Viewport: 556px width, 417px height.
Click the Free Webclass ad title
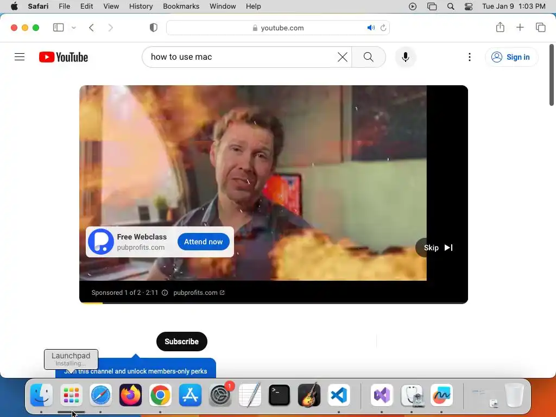click(x=142, y=237)
